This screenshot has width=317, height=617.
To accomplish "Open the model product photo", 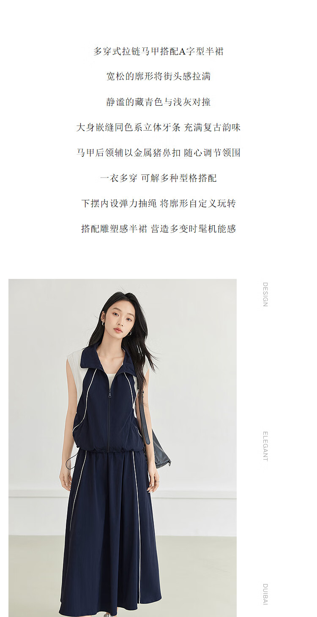I will click(x=123, y=448).
